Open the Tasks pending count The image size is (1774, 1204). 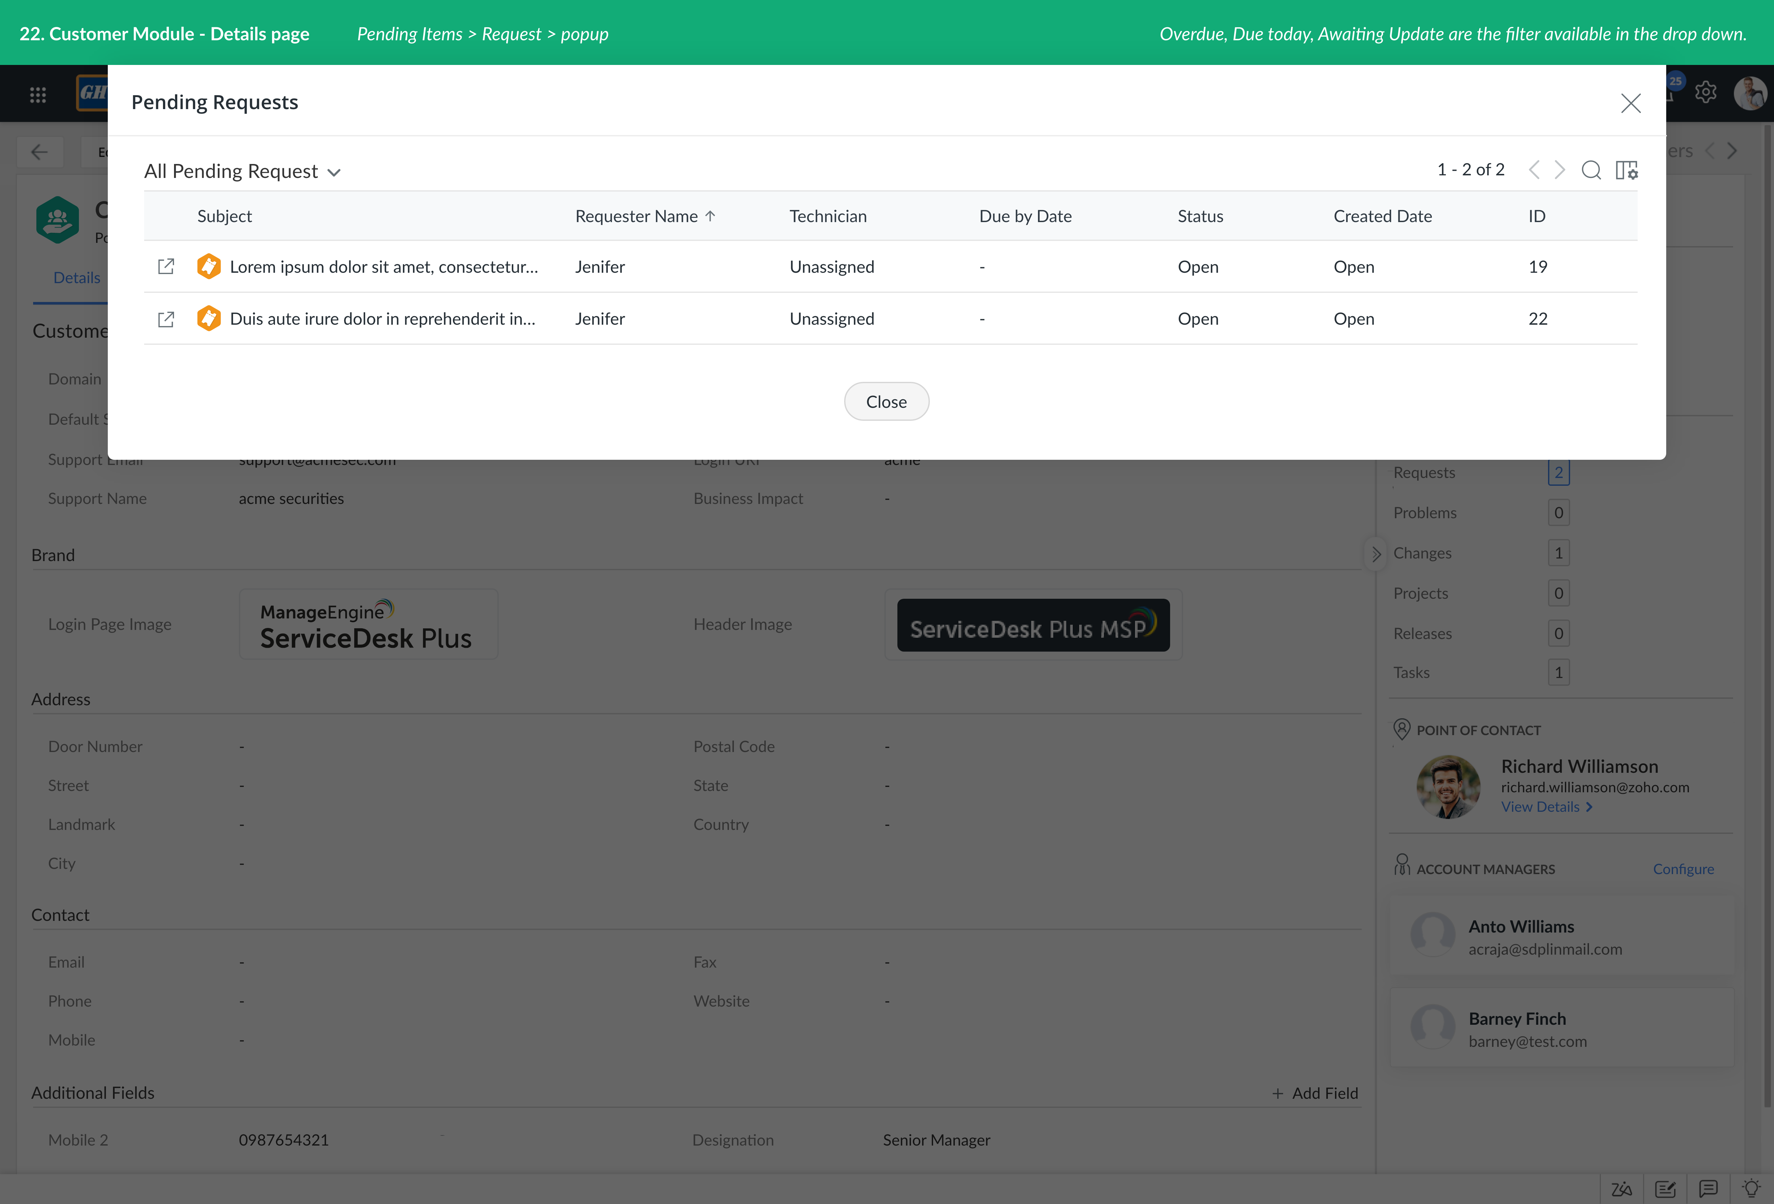pos(1558,672)
